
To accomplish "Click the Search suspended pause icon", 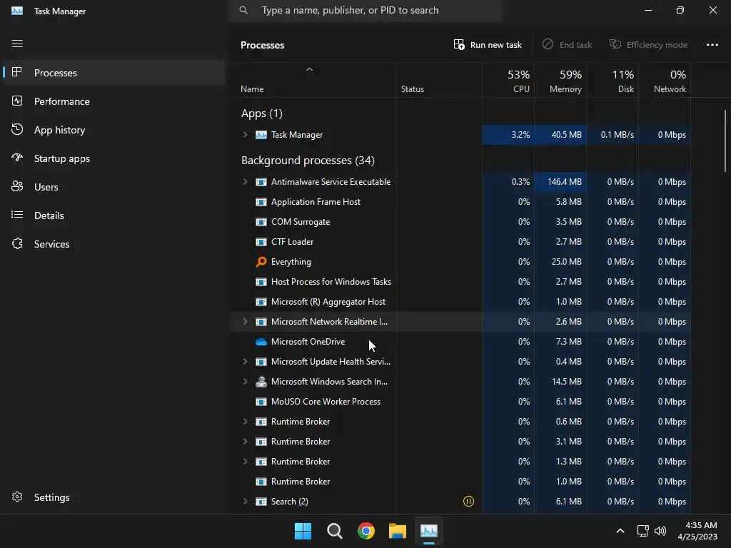I will point(468,502).
